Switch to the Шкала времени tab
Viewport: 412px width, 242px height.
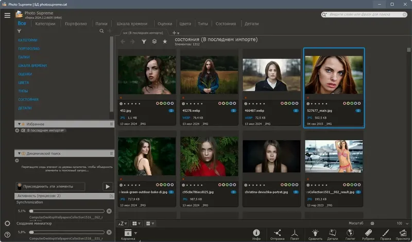[132, 24]
